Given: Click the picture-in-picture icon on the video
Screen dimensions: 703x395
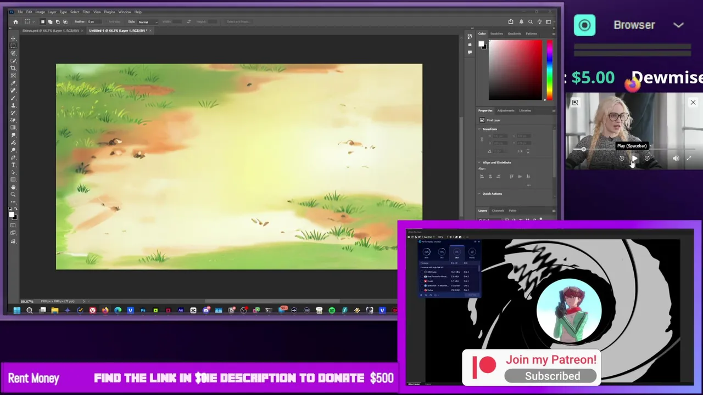Looking at the screenshot, I should [x=576, y=103].
